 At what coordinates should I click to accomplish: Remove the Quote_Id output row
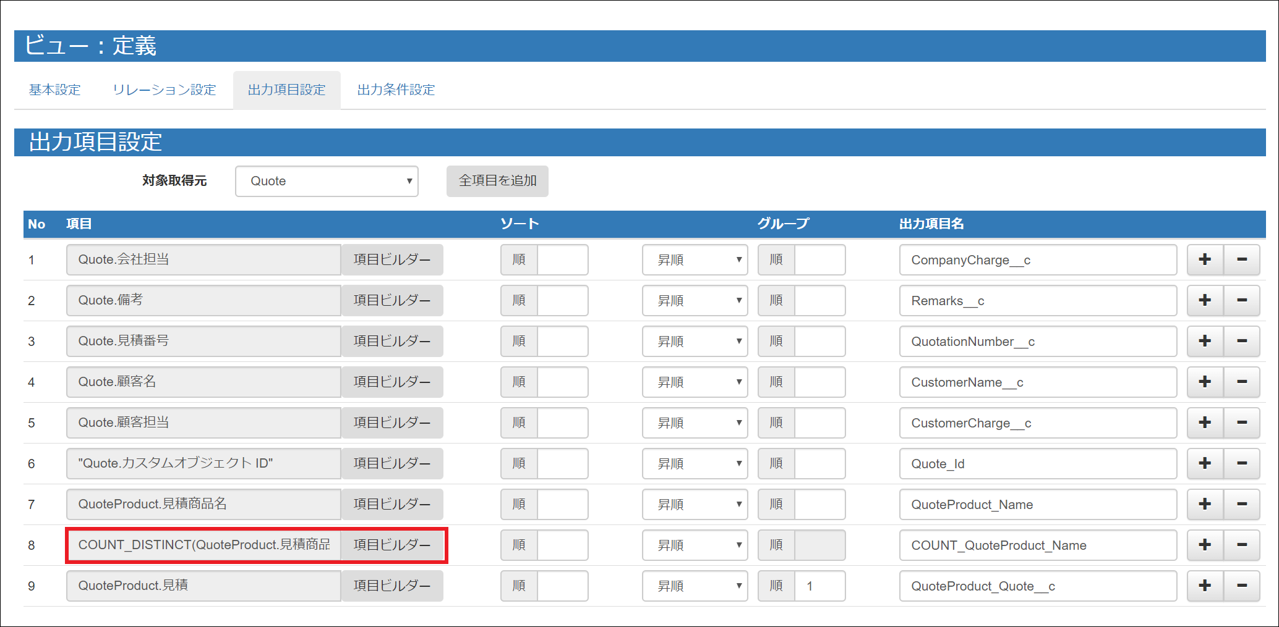pyautogui.click(x=1242, y=463)
